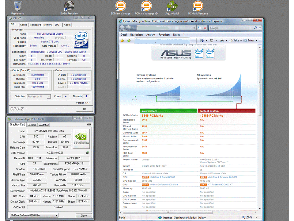Image resolution: width=294 pixels, height=221 pixels.
Task: Open the Intel Core 2 Quad Q6600 link
Action: coord(162,177)
